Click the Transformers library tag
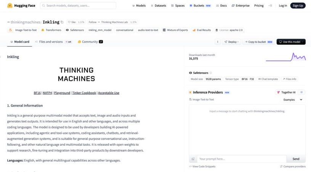Viewport: 311px width, 172px height. [x=51, y=30]
